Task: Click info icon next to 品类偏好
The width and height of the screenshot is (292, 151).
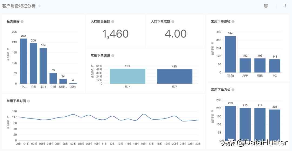Action: (x=22, y=22)
